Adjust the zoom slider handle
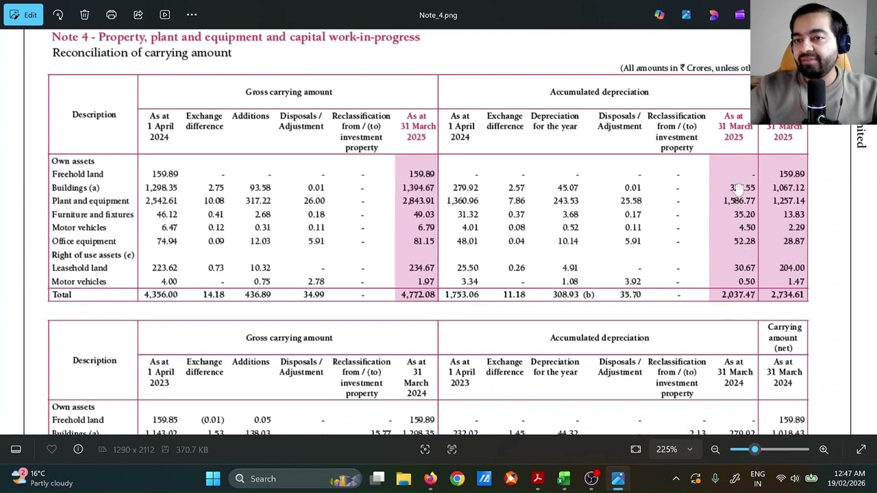The image size is (877, 493). pyautogui.click(x=754, y=449)
